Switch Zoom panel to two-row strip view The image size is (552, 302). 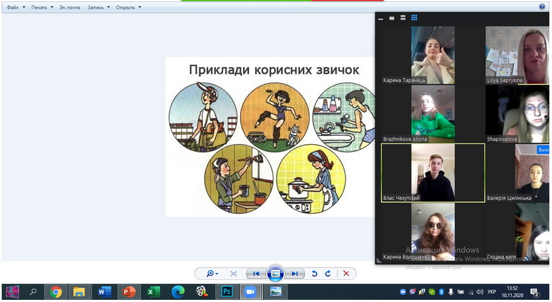point(403,18)
